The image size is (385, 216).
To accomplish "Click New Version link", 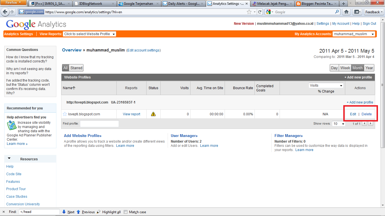I will pos(244,24).
